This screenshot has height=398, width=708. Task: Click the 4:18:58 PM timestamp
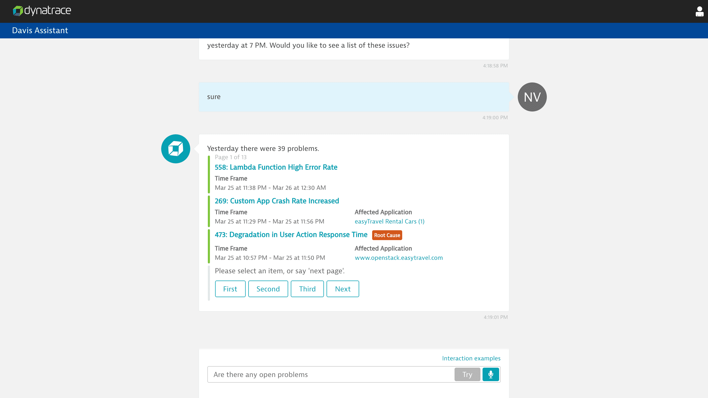(x=495, y=66)
